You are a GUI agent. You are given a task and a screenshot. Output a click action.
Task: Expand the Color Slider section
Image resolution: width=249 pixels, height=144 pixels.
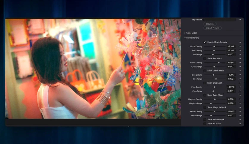point(185,33)
